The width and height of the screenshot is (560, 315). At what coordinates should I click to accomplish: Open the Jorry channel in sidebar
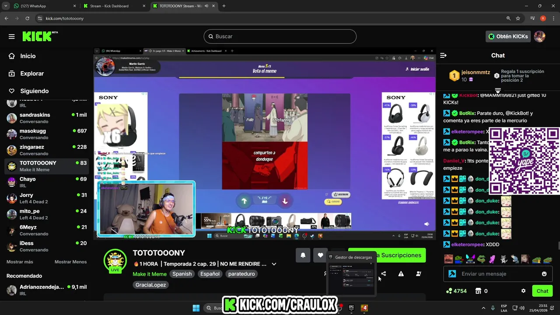coord(47,198)
